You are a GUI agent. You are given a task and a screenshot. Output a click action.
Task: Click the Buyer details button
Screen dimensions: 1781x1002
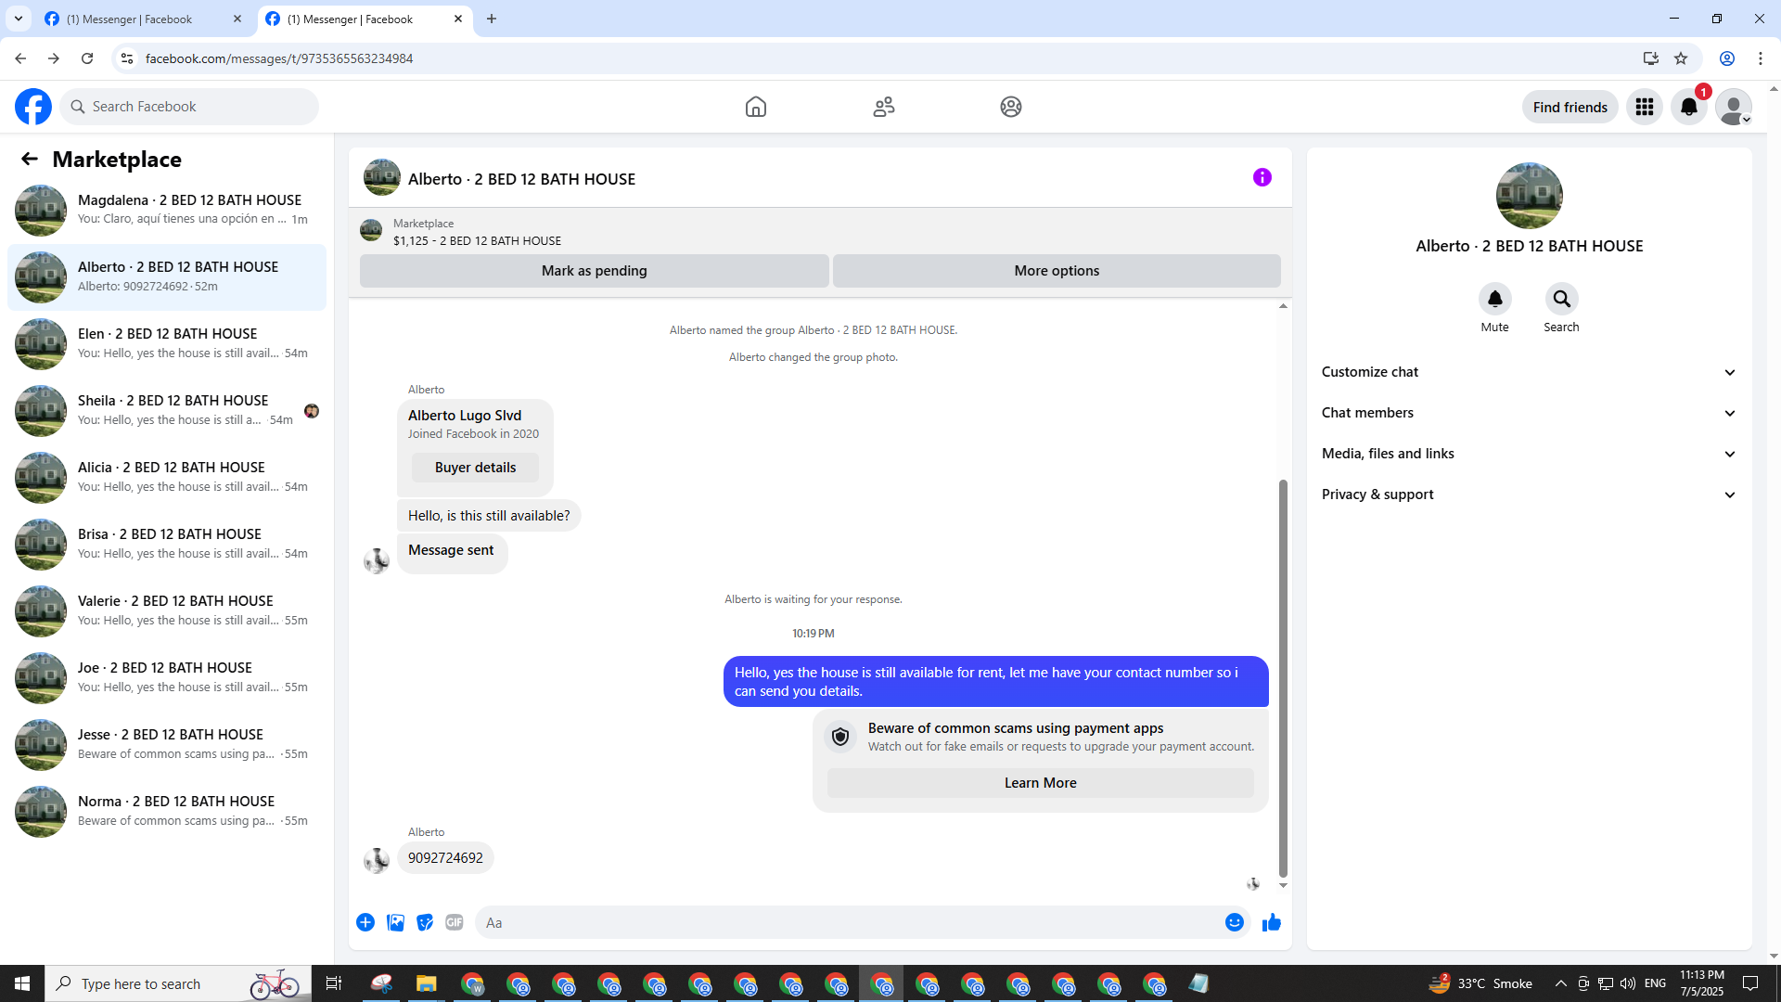(x=475, y=468)
